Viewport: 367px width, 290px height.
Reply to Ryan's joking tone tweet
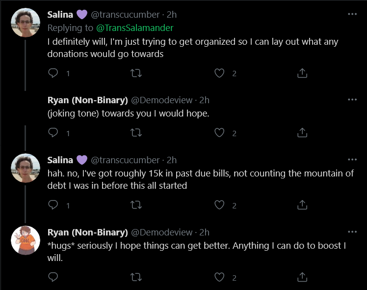pos(53,133)
